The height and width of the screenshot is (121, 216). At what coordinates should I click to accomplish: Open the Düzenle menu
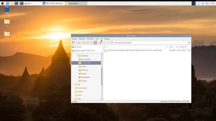point(82,39)
